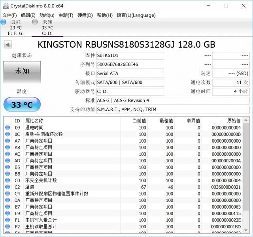
Task: Click status orb for attribute C0 unsafe shutdowns
Action: click(x=8, y=181)
